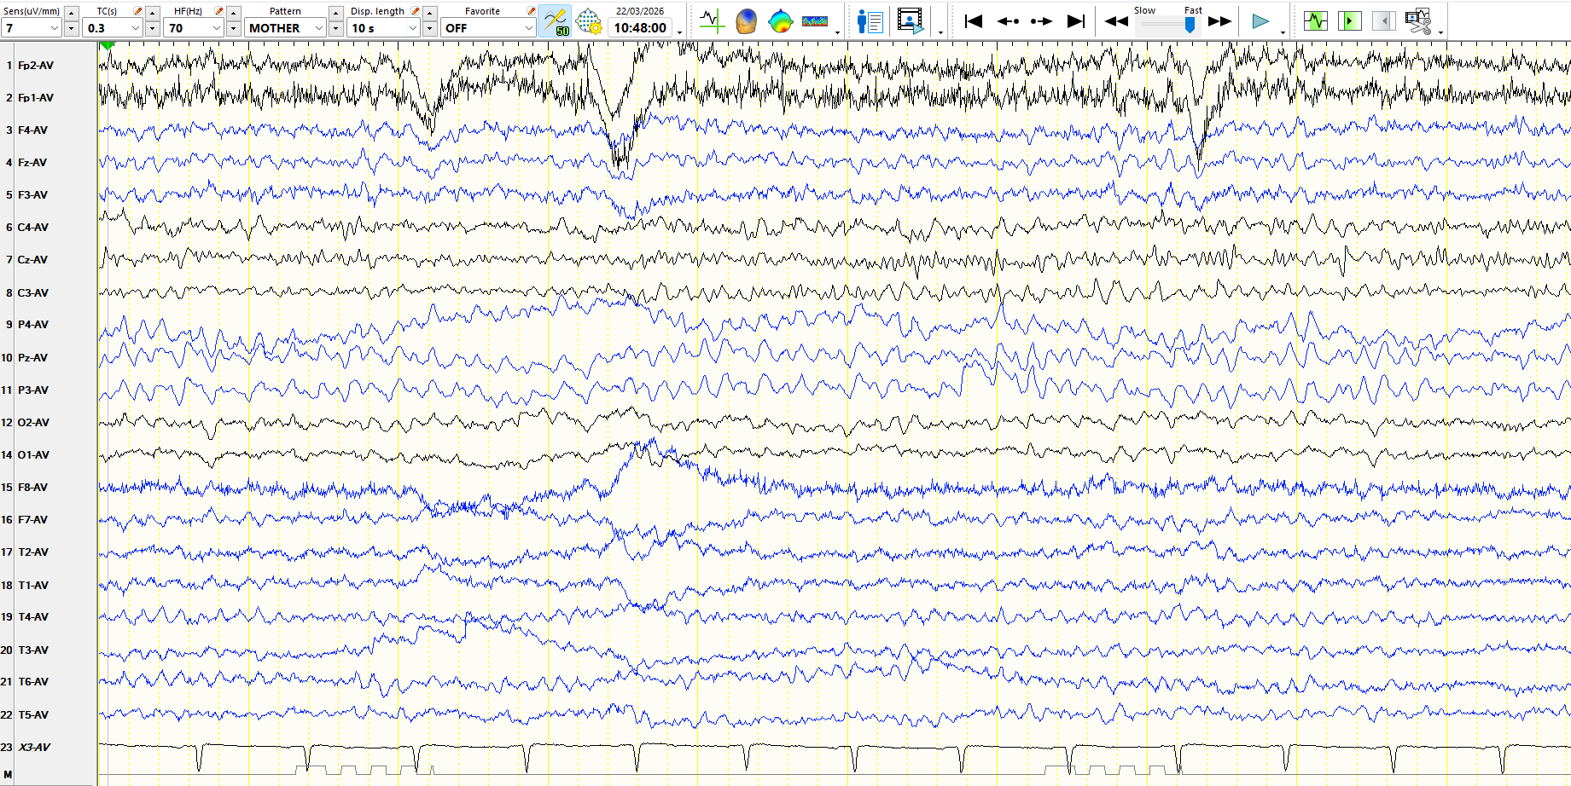Open the spectrogram density display

(x=815, y=21)
